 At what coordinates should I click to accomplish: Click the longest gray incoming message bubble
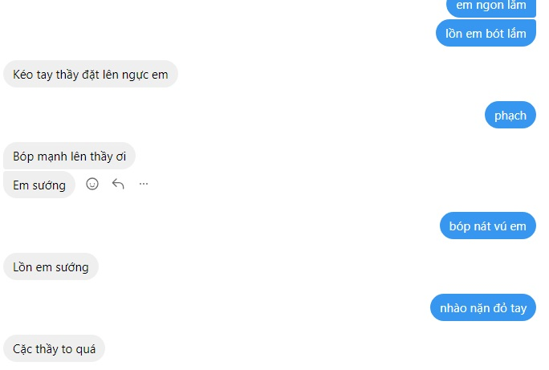tap(91, 74)
